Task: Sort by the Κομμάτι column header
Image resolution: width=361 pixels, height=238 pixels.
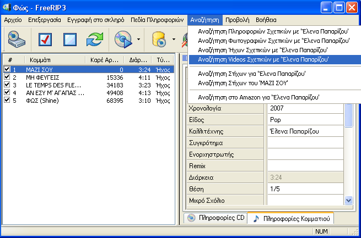Action: 55,60
